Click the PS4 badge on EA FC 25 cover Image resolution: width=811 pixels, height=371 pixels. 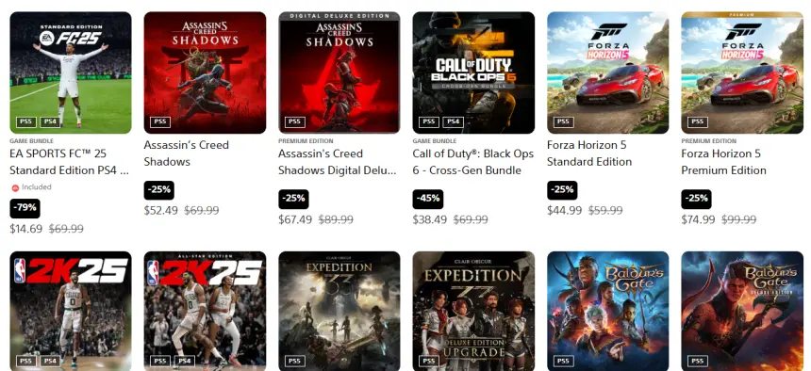click(50, 122)
